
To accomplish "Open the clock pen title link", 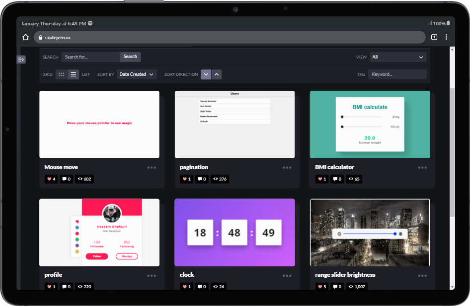I will point(187,275).
